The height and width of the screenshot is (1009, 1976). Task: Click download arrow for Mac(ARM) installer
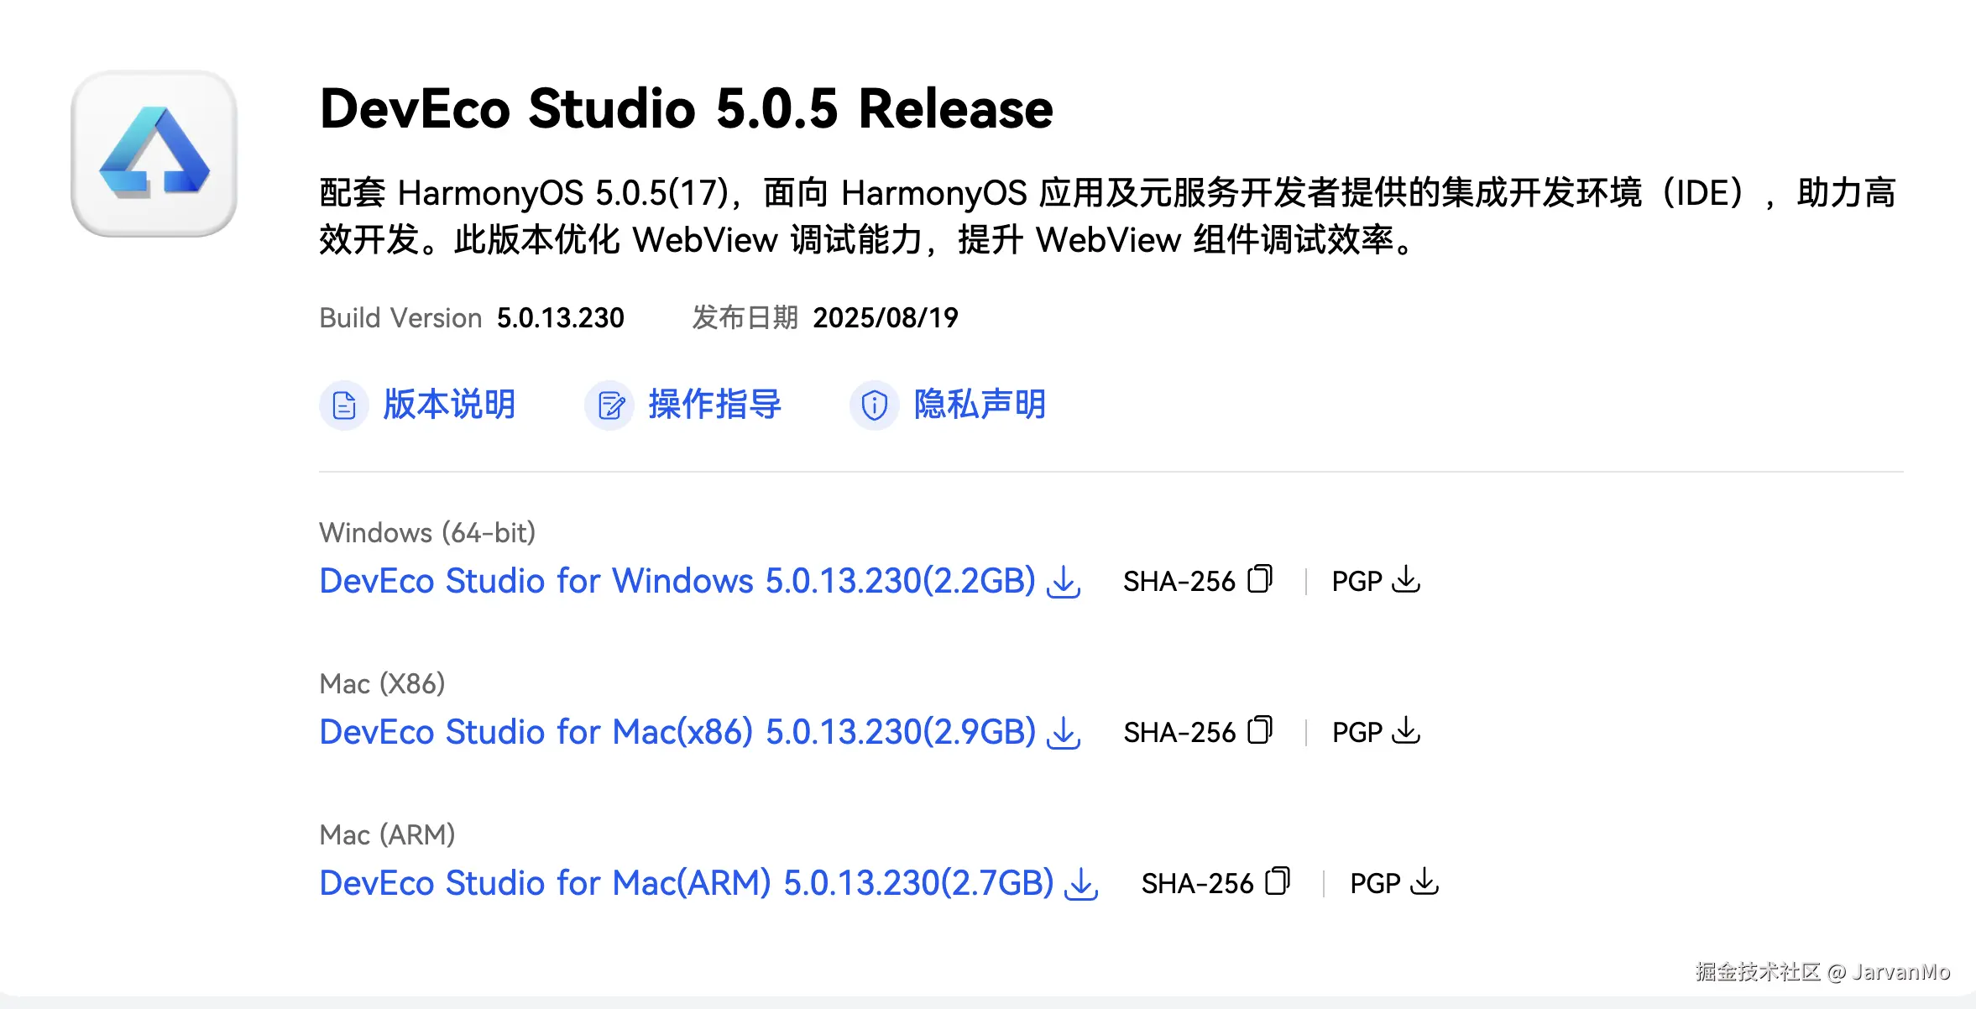[1081, 883]
